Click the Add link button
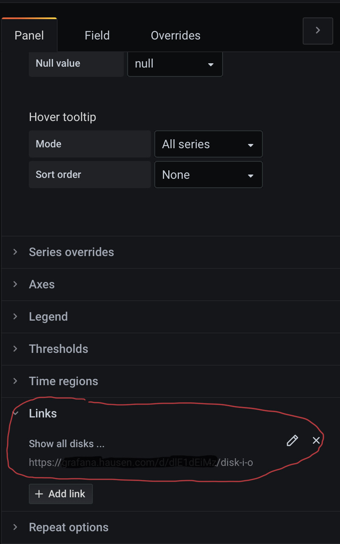Image resolution: width=340 pixels, height=544 pixels. [61, 494]
